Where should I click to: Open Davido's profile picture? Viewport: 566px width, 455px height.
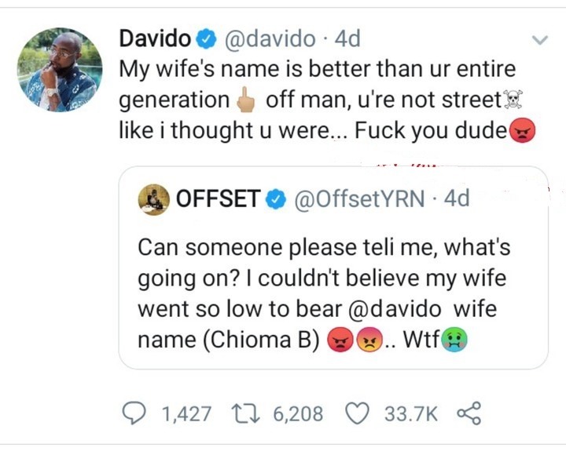[59, 71]
